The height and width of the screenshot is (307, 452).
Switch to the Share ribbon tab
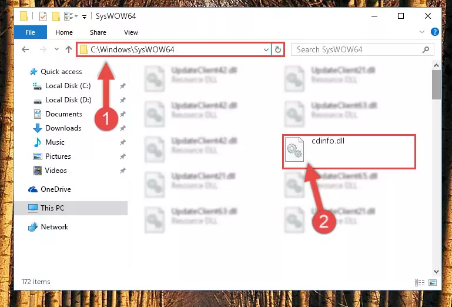98,32
